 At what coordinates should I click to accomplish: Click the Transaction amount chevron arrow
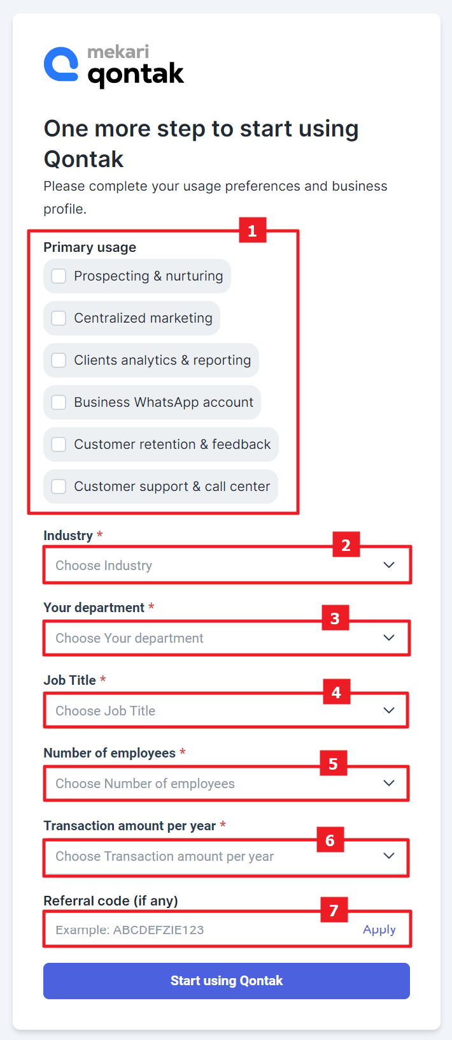pos(389,856)
